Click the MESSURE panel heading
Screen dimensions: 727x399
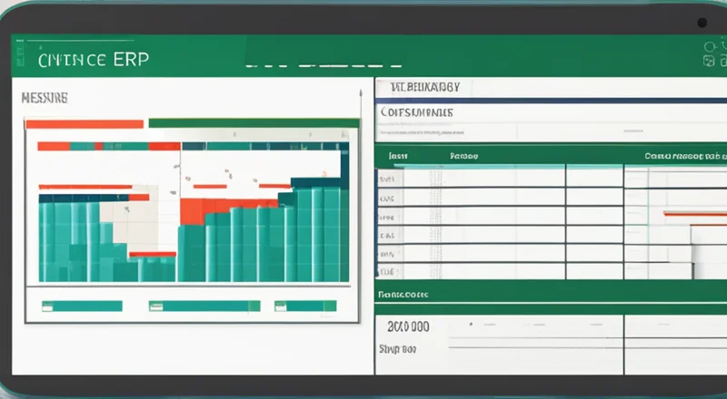click(44, 96)
